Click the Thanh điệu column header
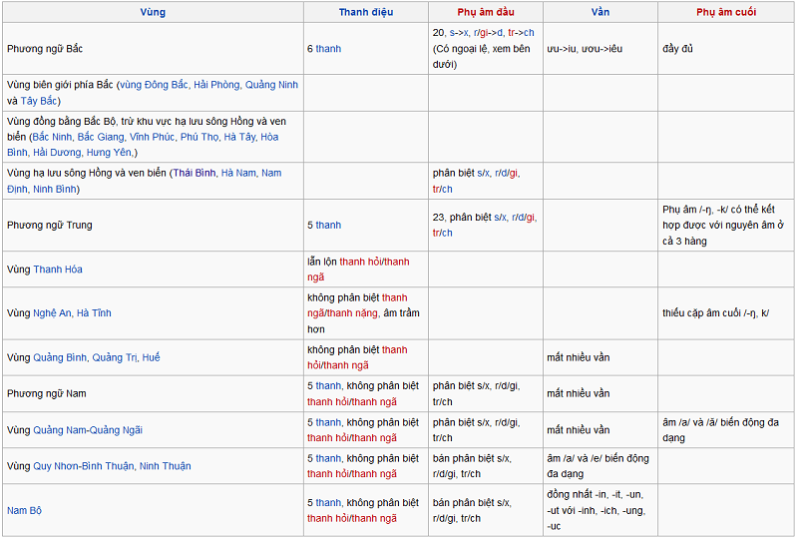The image size is (798, 540). (x=366, y=12)
